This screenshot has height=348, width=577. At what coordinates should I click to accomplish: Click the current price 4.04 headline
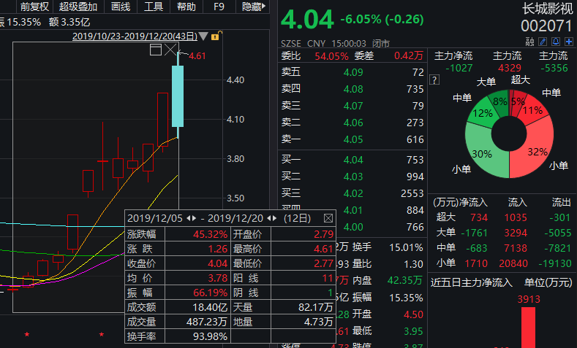click(307, 20)
